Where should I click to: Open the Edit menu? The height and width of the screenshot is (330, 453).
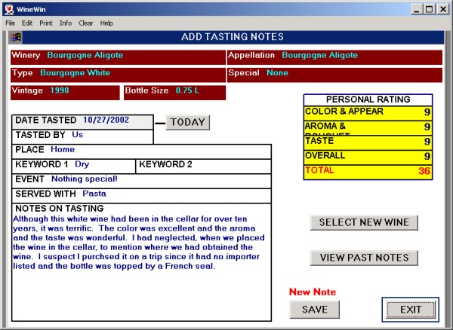(x=27, y=23)
